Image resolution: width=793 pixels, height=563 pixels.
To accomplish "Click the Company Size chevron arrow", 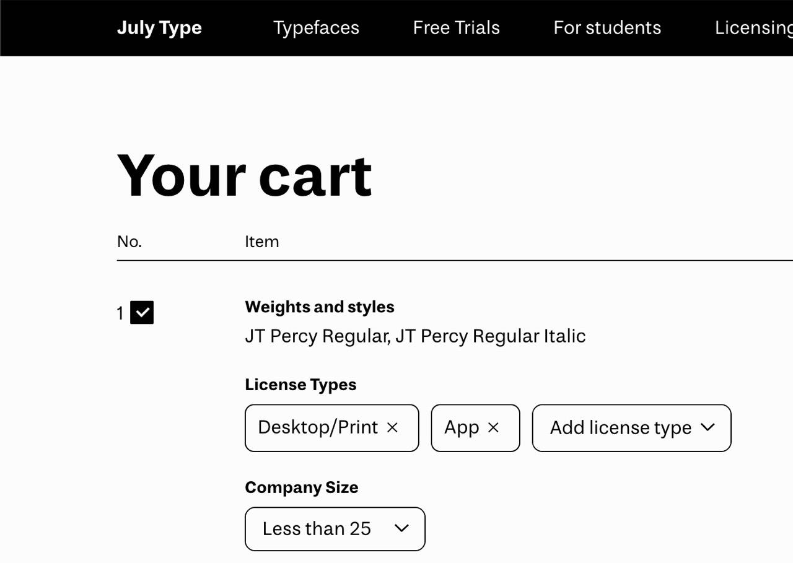I will tap(402, 528).
